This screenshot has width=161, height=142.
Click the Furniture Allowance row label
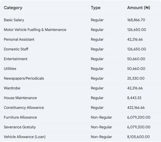(20, 117)
